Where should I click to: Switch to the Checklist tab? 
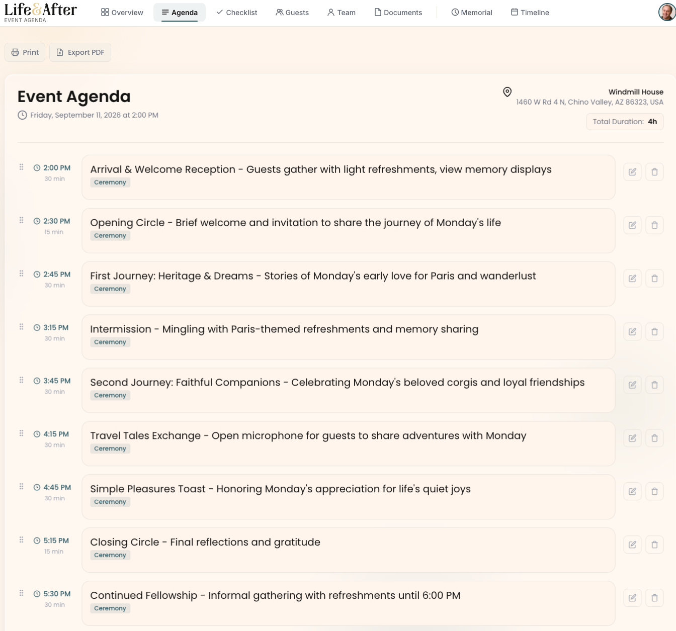click(x=236, y=12)
